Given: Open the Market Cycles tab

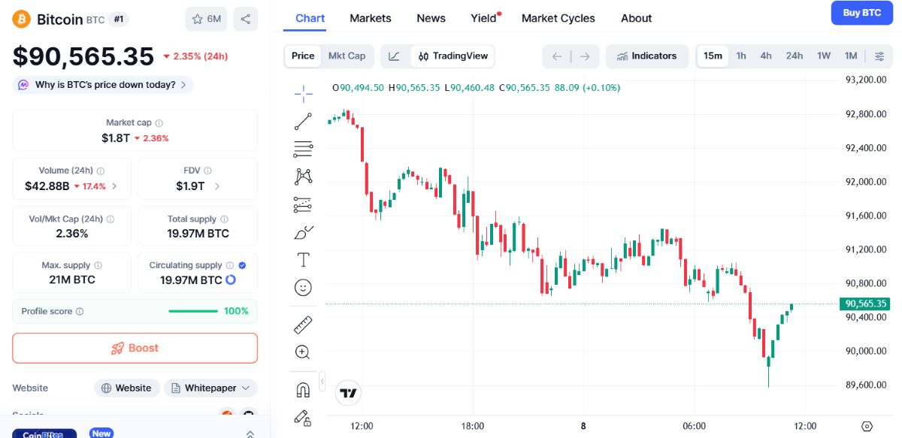Looking at the screenshot, I should [558, 18].
